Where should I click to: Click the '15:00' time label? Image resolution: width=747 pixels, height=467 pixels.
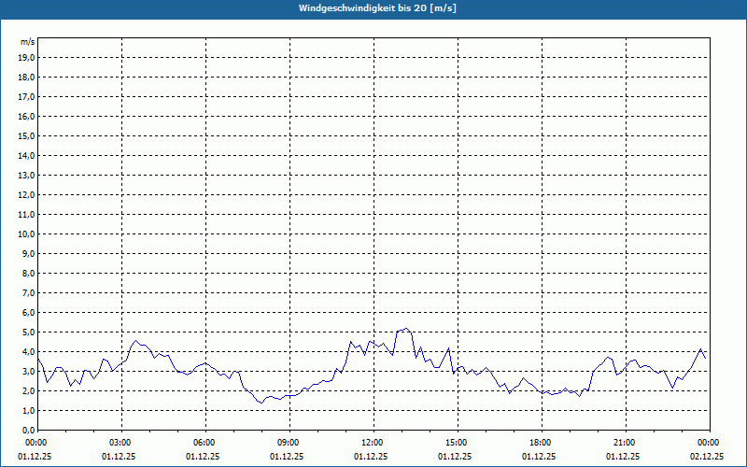[458, 443]
